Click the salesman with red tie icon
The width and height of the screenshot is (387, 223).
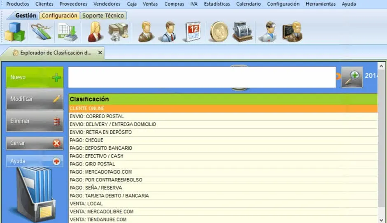[x=168, y=32]
